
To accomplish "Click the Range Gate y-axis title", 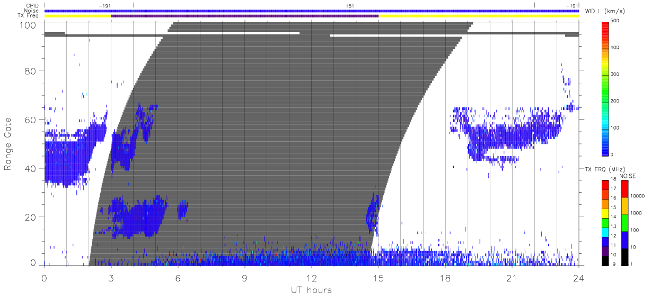I will click(x=8, y=144).
